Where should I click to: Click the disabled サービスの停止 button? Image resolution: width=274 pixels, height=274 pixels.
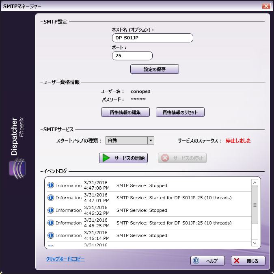(182, 158)
